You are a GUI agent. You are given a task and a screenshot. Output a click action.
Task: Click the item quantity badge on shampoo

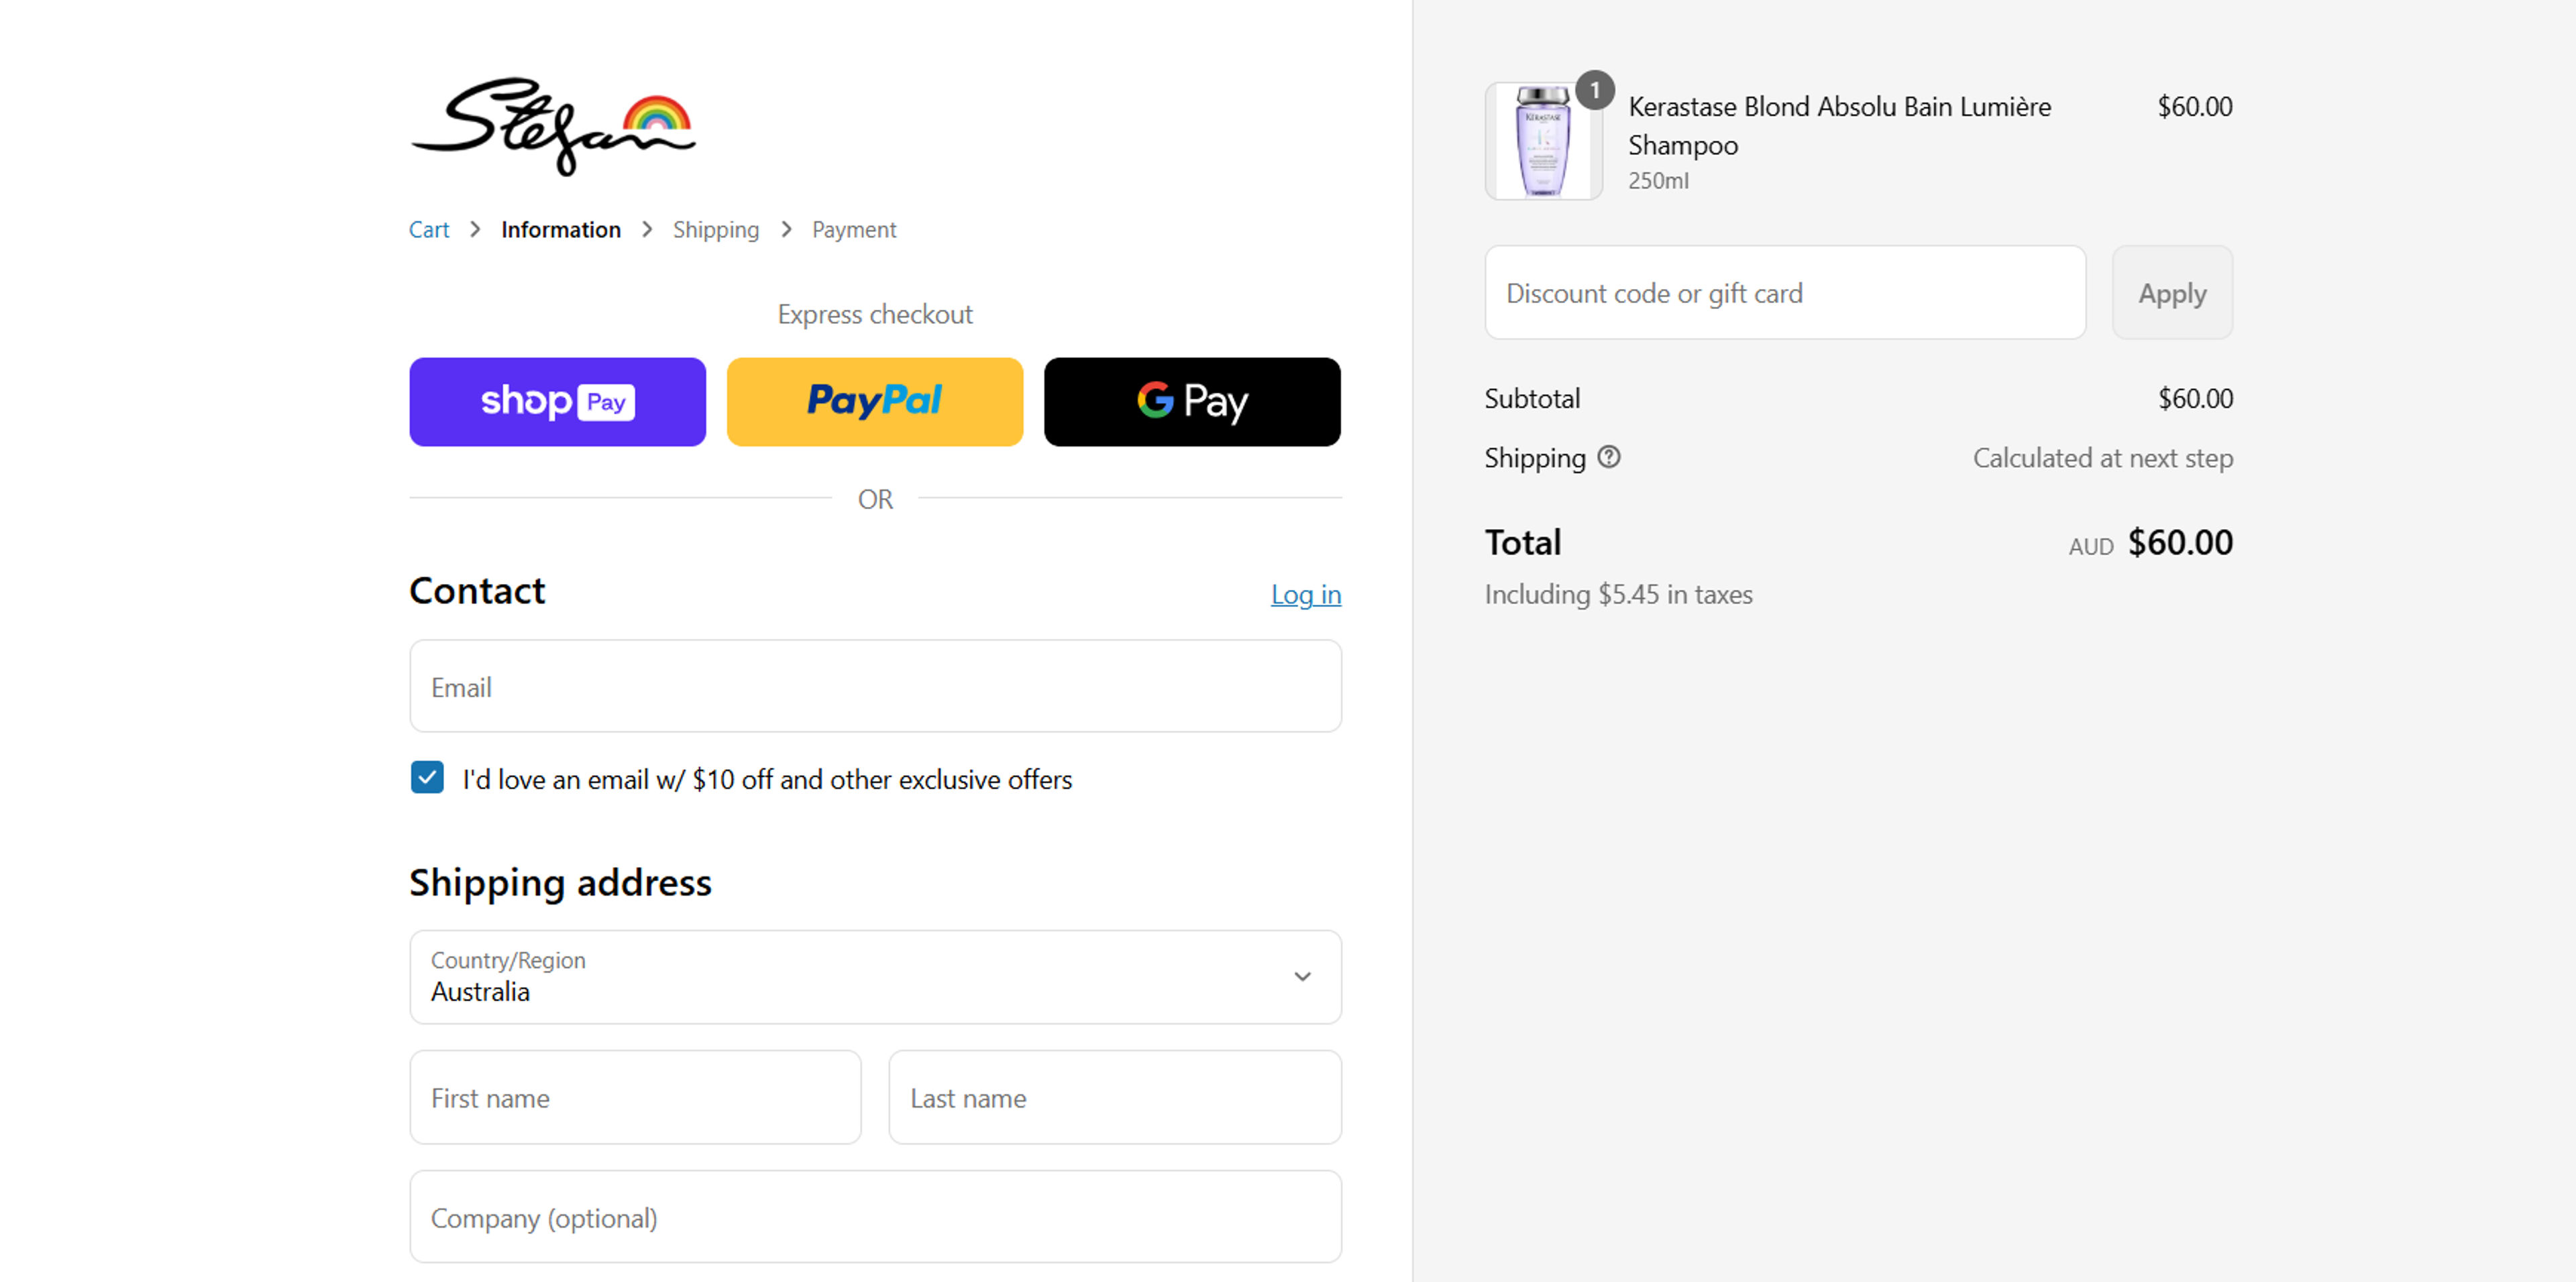(x=1594, y=90)
